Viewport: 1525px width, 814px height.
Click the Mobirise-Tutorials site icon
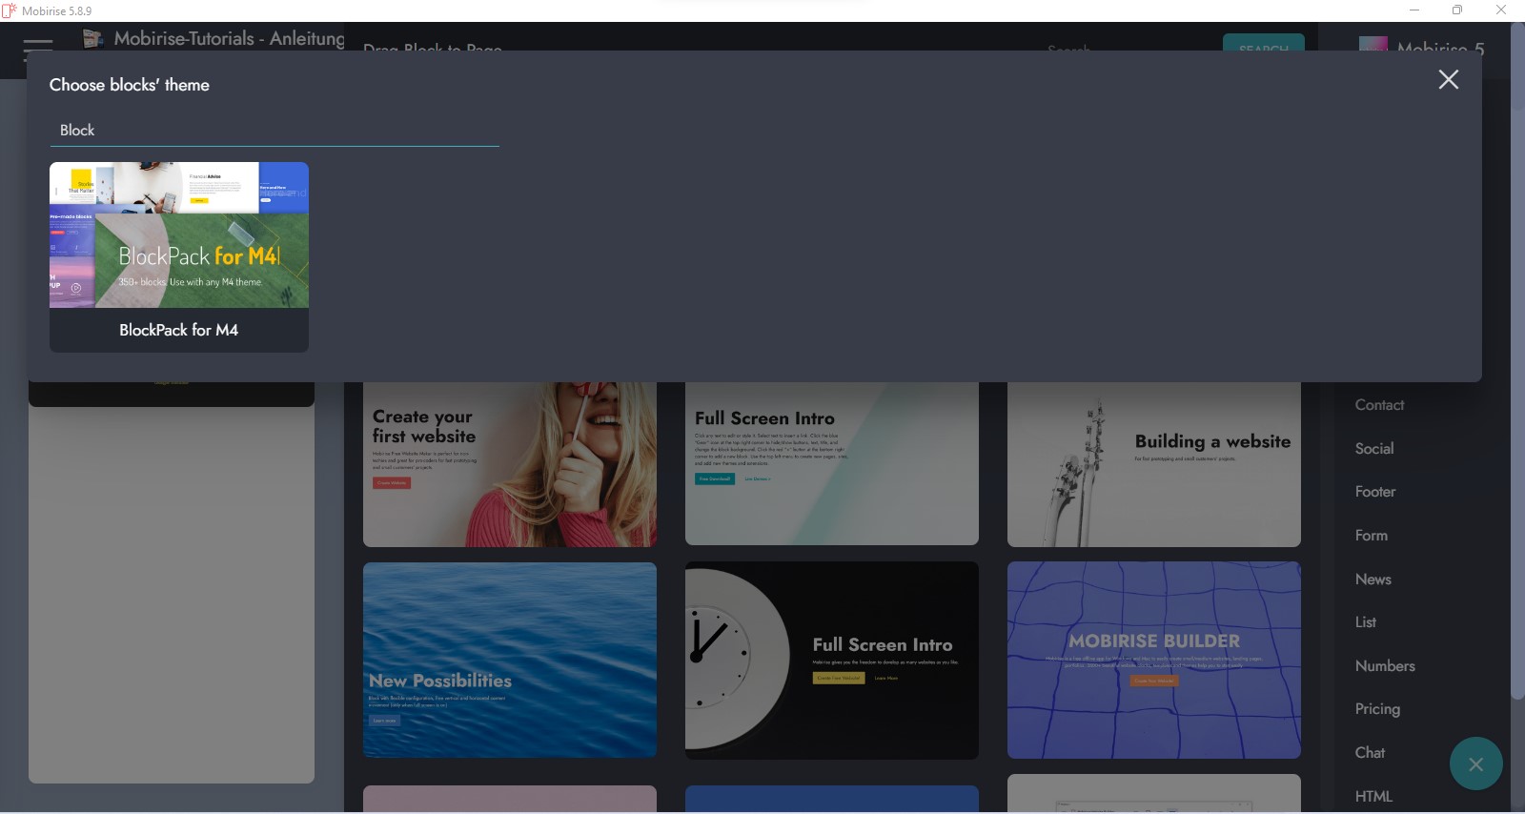pos(92,38)
